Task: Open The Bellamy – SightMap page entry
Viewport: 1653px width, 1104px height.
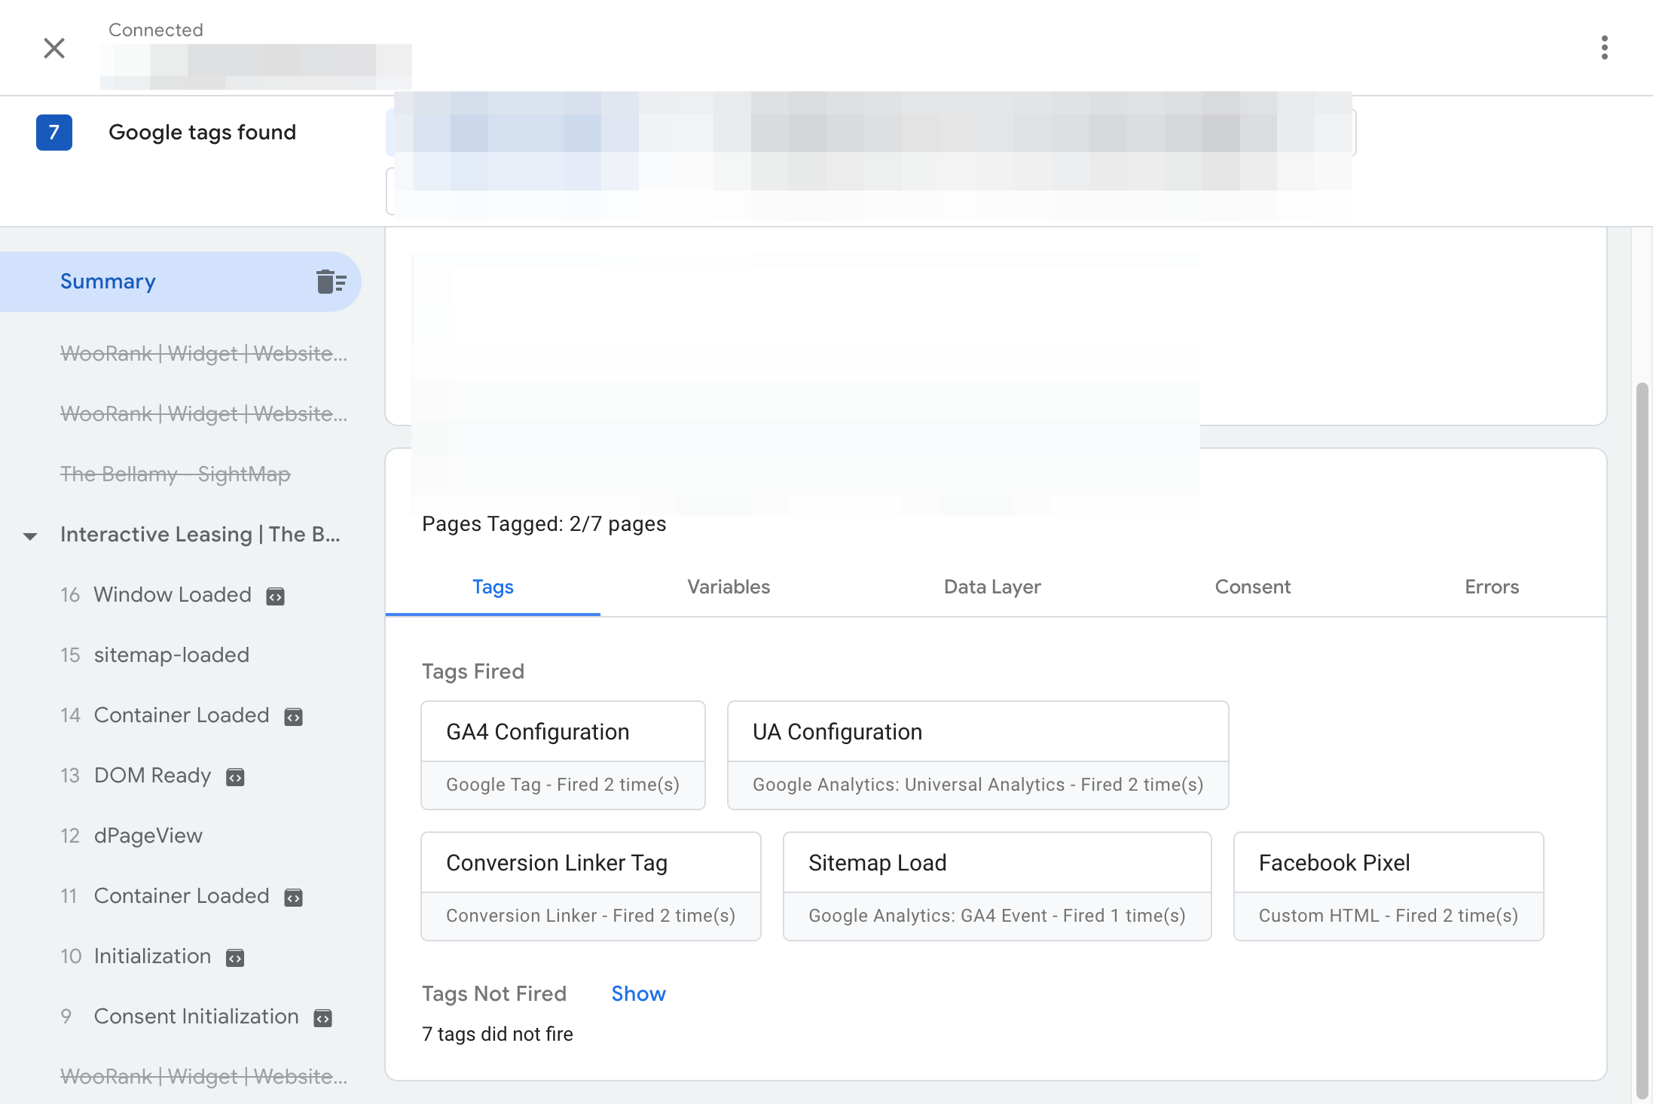Action: tap(176, 474)
